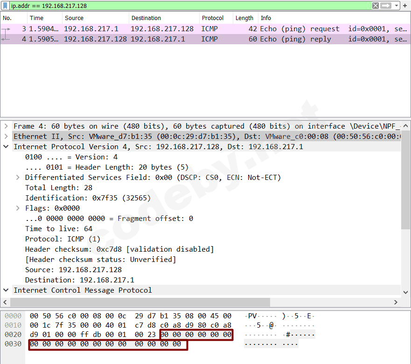Image resolution: width=411 pixels, height=364 pixels.
Task: Select Header Length: 20 bytes line
Action: tap(107, 167)
